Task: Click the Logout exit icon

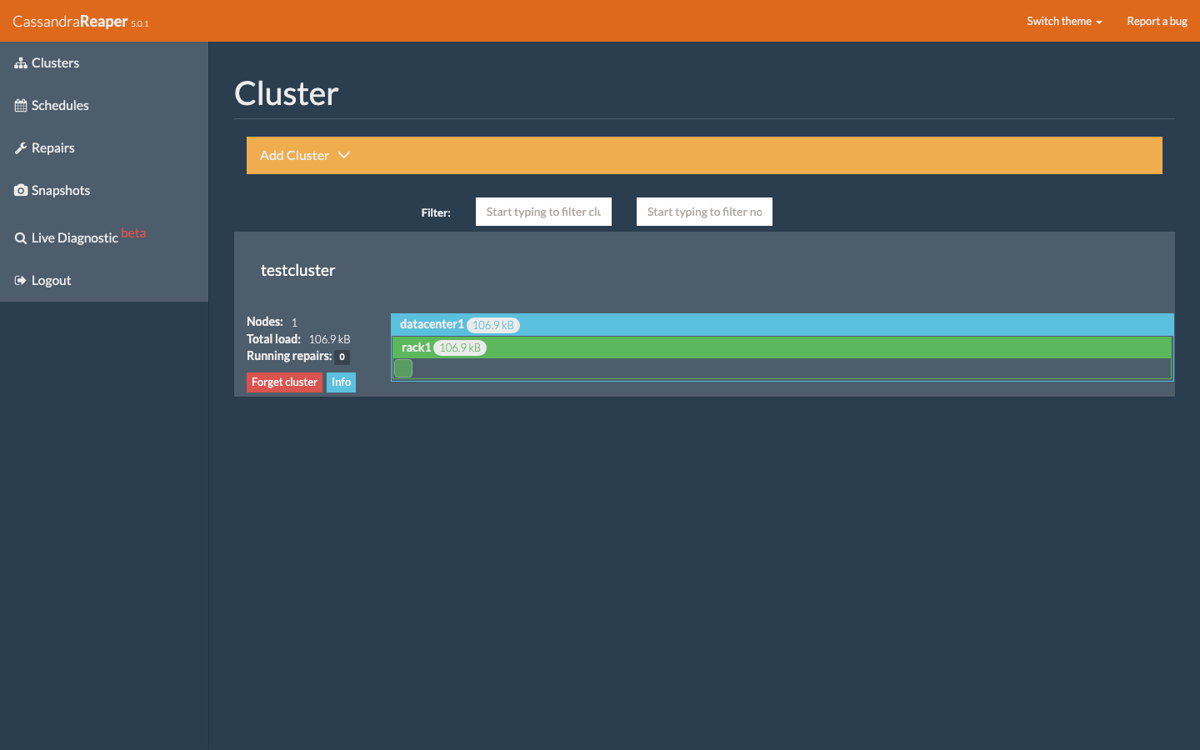Action: [21, 281]
